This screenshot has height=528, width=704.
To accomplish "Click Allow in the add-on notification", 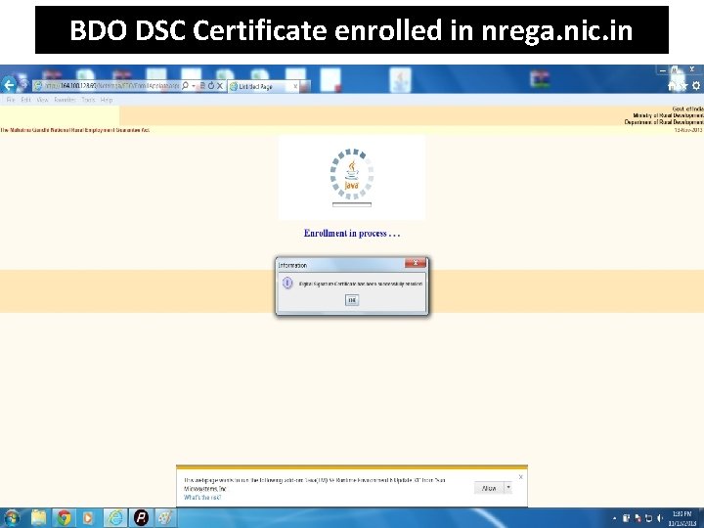I will click(x=489, y=488).
